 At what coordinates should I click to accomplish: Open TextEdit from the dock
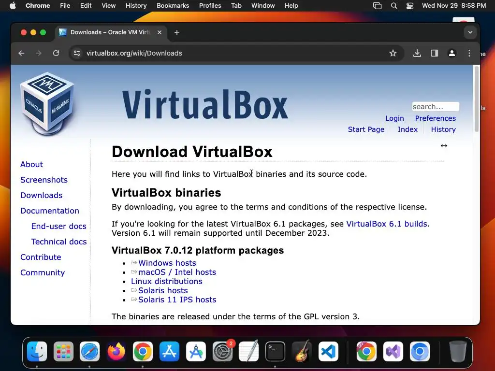(x=249, y=352)
